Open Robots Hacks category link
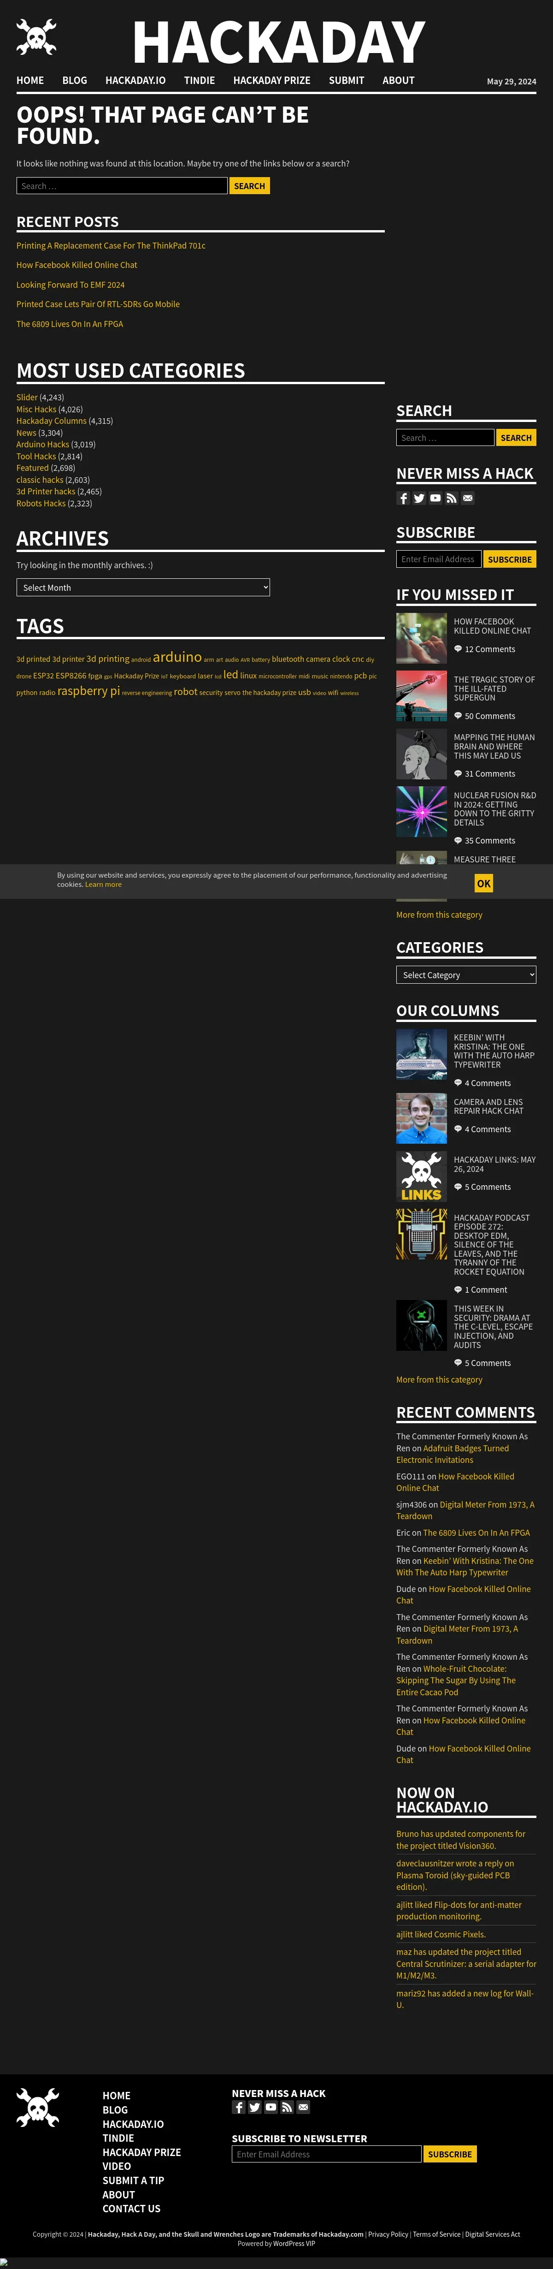Screen dimensions: 553x2269 pos(41,504)
